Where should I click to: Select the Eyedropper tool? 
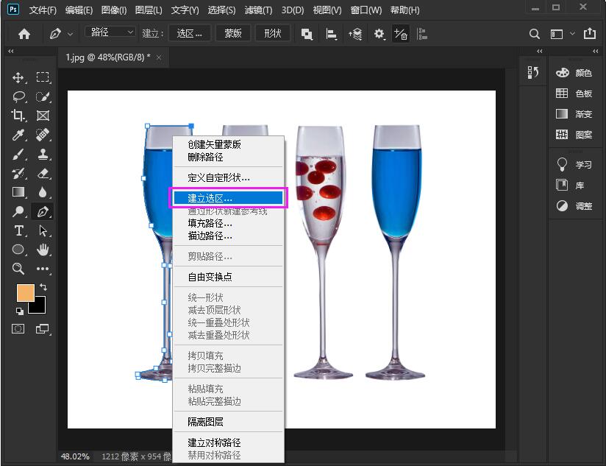[x=18, y=135]
